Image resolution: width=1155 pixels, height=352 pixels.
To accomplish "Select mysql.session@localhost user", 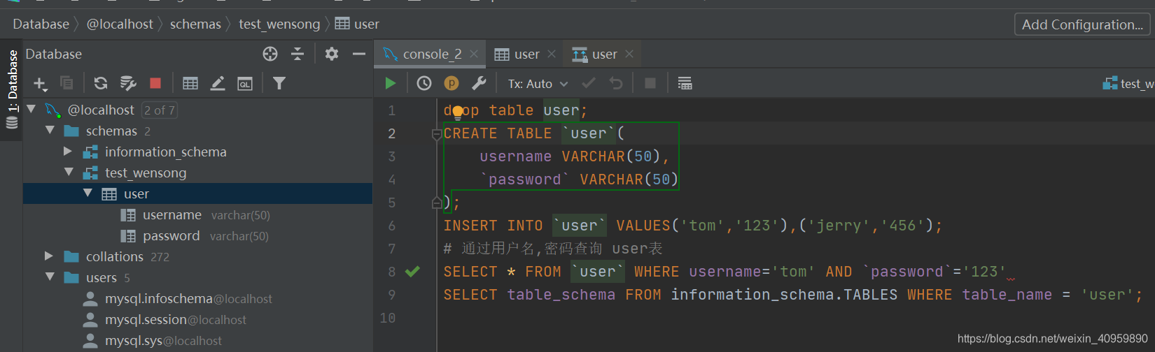I will coord(197,320).
